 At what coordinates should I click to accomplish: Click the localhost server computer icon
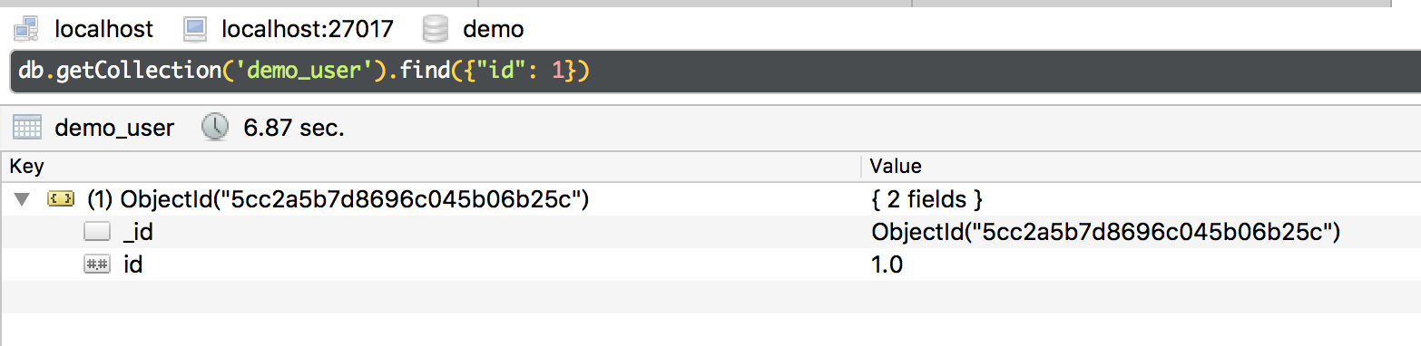(25, 29)
